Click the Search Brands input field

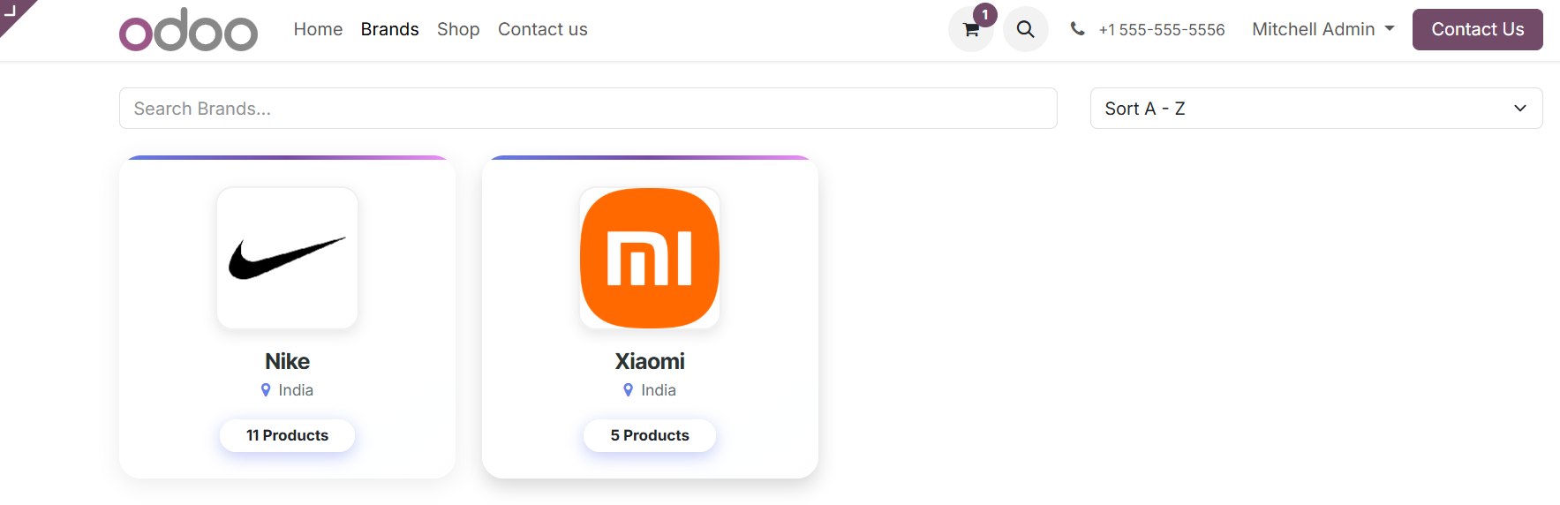[x=588, y=109]
